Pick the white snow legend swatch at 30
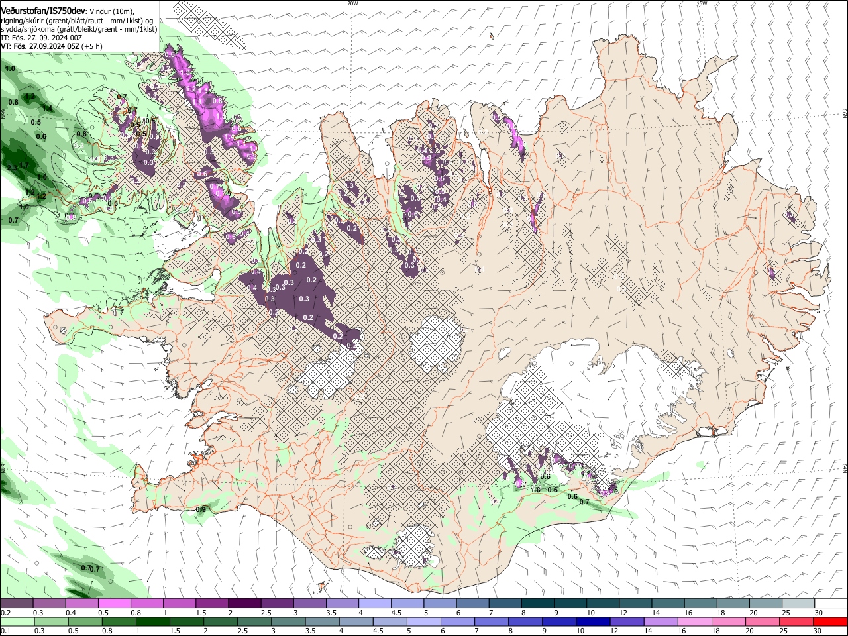The height and width of the screenshot is (636, 848). click(831, 604)
